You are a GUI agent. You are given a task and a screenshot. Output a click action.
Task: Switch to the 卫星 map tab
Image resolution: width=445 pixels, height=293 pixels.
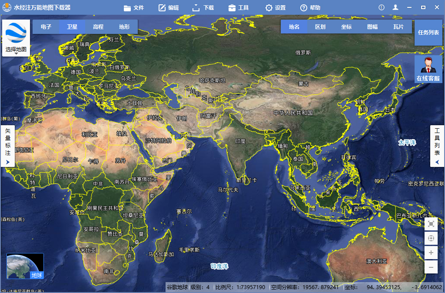[x=72, y=27]
